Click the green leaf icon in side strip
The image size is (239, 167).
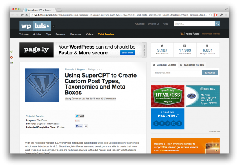(x=12, y=52)
